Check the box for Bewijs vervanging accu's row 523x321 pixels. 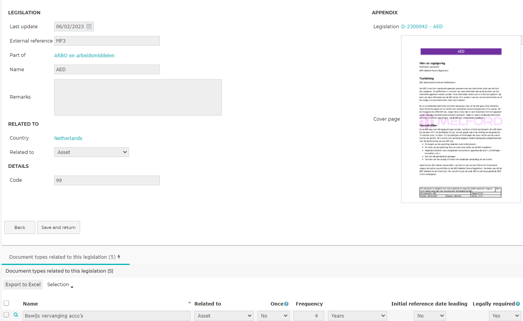[6, 315]
